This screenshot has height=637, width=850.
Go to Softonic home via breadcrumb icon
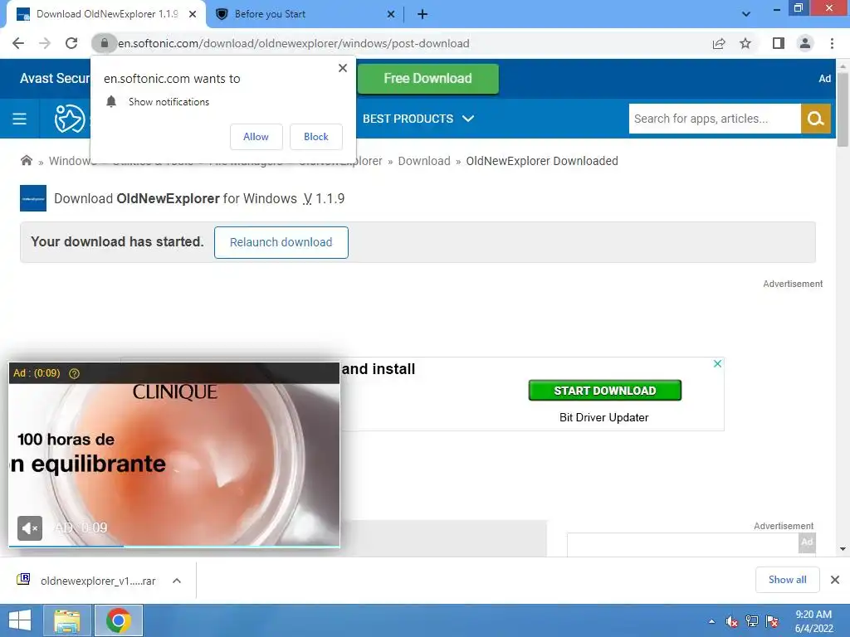coord(26,160)
